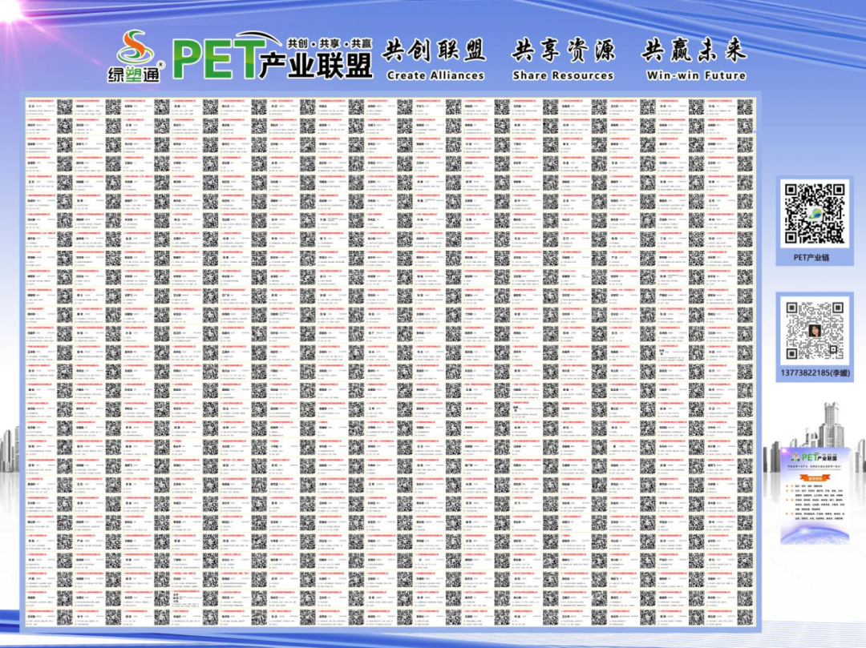Viewport: 866px width, 648px height.
Task: Click the 共享资源 calligraphy slogan
Action: click(x=563, y=50)
